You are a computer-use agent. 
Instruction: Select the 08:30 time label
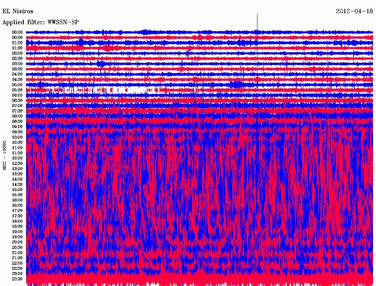[x=17, y=121]
